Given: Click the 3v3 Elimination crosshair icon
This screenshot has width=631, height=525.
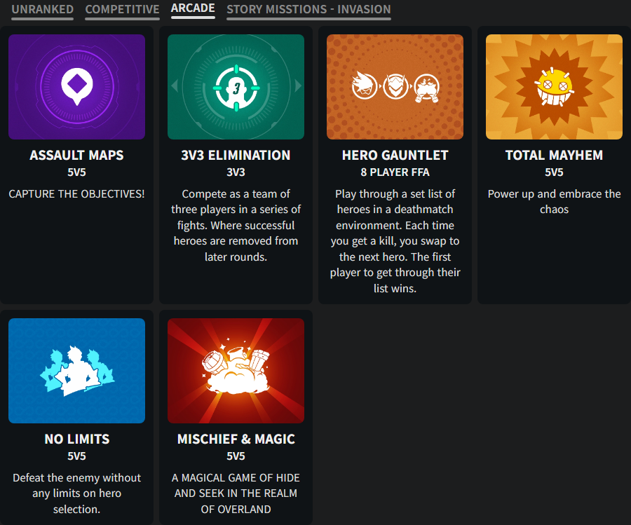Looking at the screenshot, I should pos(236,88).
